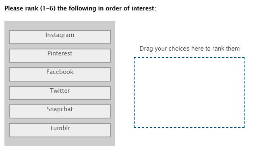Click the center of the empty ranking box
This screenshot has width=255, height=151.
coord(189,92)
